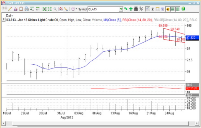Toggle horizontal grid lines

pyautogui.click(x=173, y=9)
